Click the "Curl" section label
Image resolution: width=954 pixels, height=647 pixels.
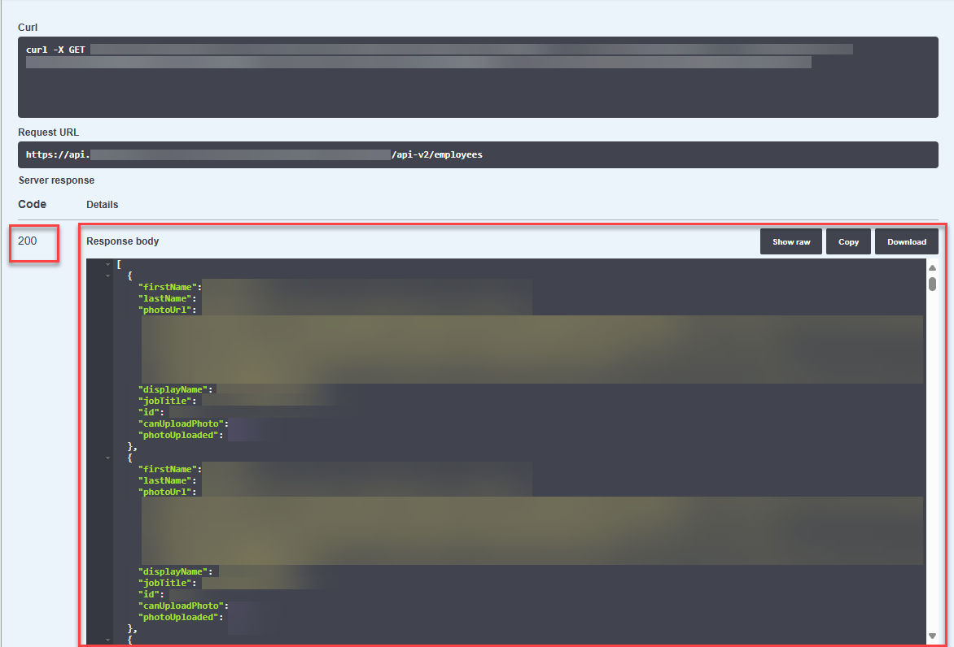[x=28, y=28]
